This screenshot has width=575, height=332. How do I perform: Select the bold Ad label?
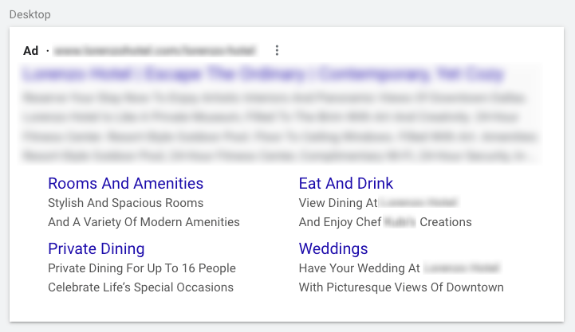[x=30, y=50]
